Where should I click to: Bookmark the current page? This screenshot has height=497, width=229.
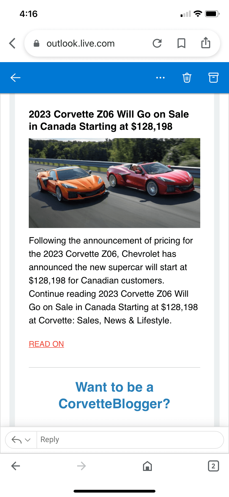pos(181,43)
